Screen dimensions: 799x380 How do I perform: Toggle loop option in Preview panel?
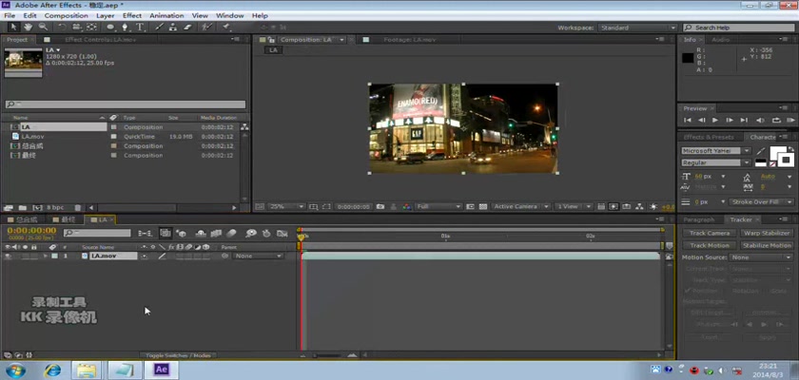[x=775, y=120]
